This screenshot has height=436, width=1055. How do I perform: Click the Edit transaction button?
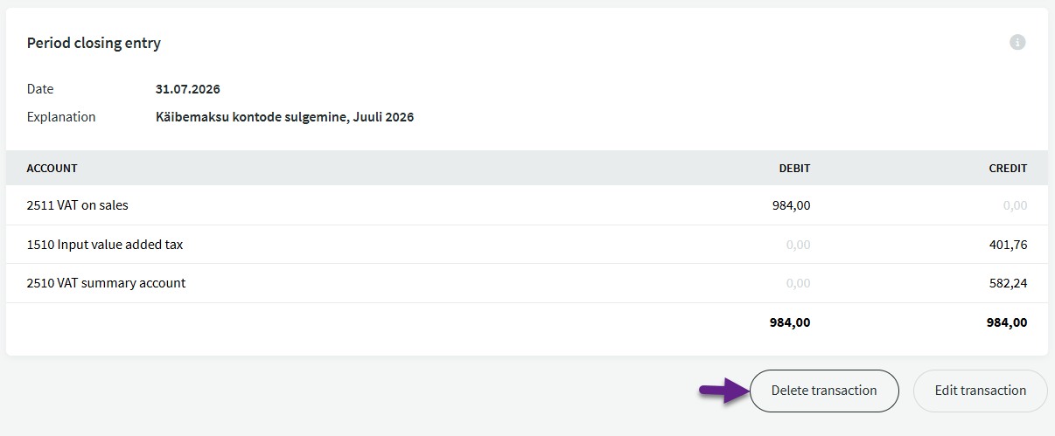pyautogui.click(x=980, y=391)
